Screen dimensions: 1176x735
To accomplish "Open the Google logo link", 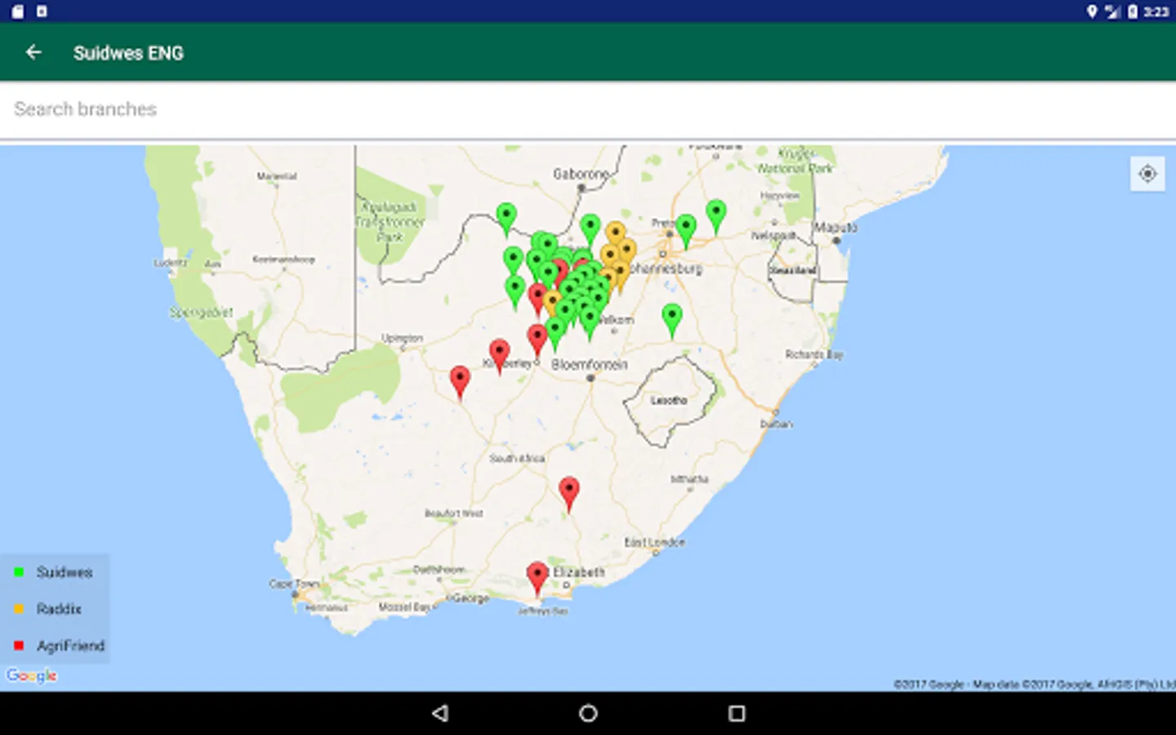I will pos(32,675).
